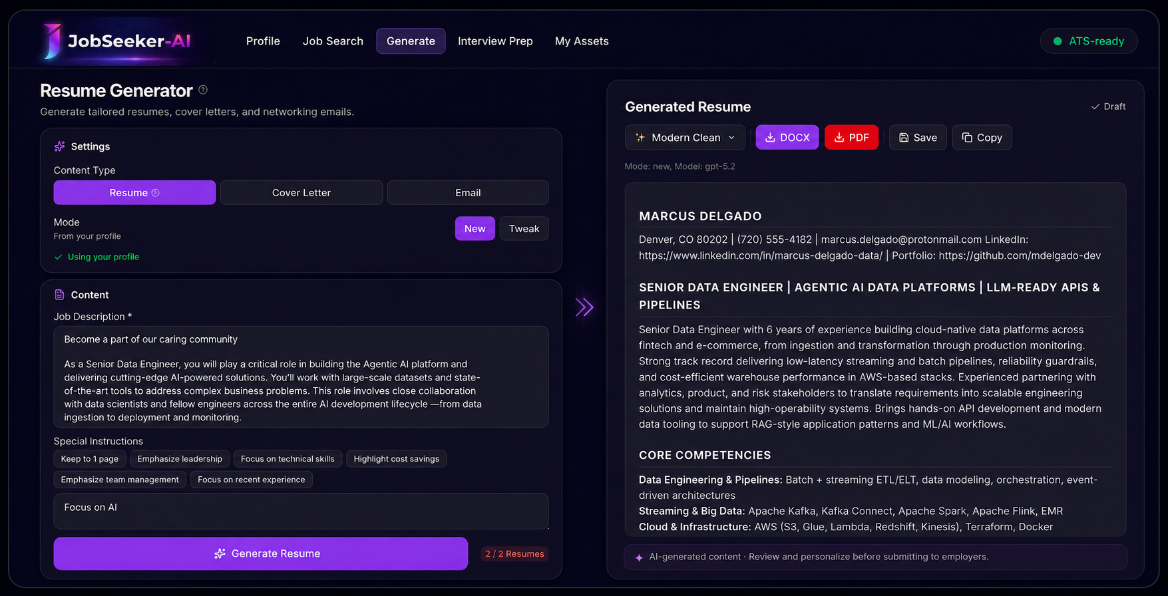Open the Modern Clean template dropdown
This screenshot has height=596, width=1168.
point(685,138)
